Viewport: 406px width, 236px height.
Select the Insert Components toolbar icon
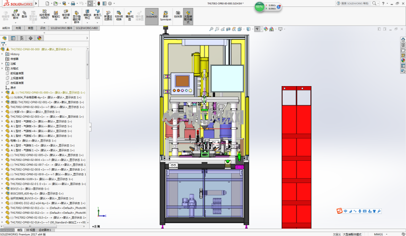(x=15, y=14)
